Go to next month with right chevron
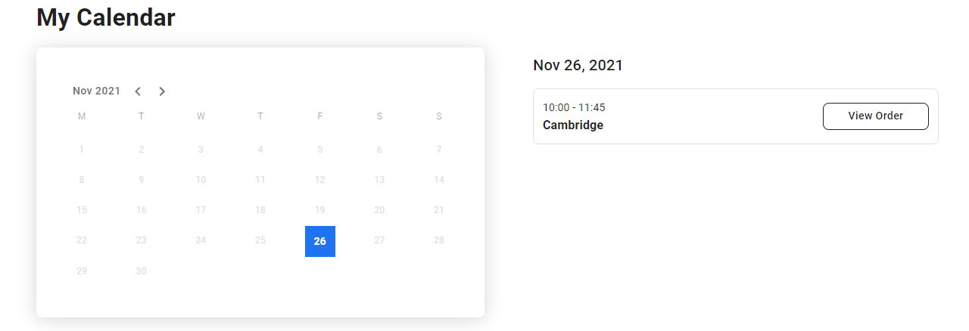The image size is (969, 331). (162, 91)
